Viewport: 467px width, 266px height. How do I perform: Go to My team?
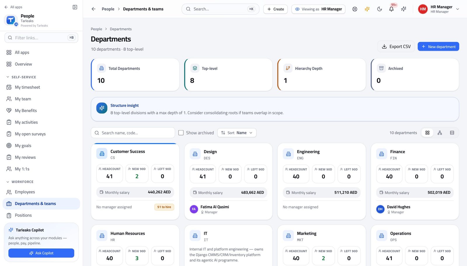pos(41,99)
